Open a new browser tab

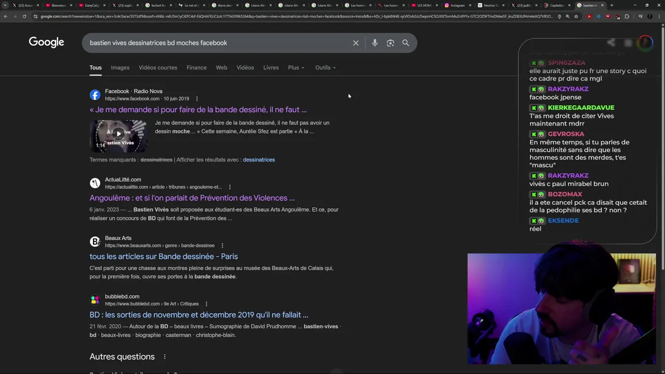tap(611, 5)
